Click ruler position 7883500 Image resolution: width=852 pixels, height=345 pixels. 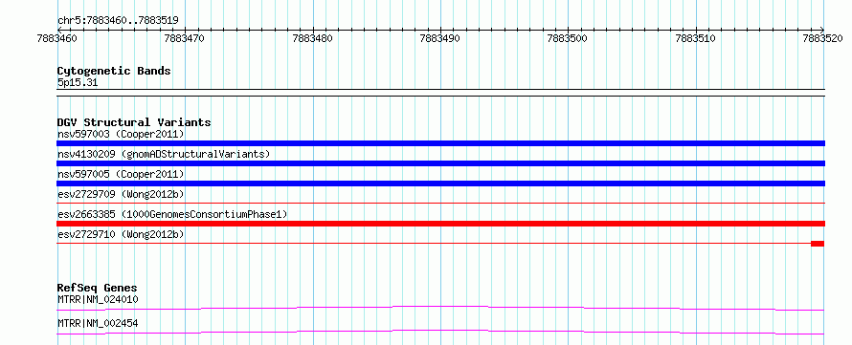pos(568,38)
